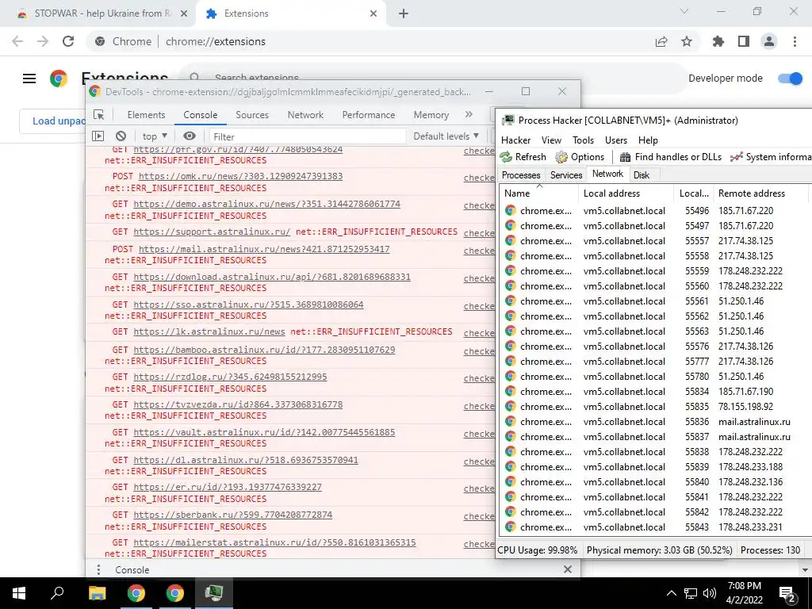Click Process Hacker icon in taskbar
The width and height of the screenshot is (812, 609).
214,593
